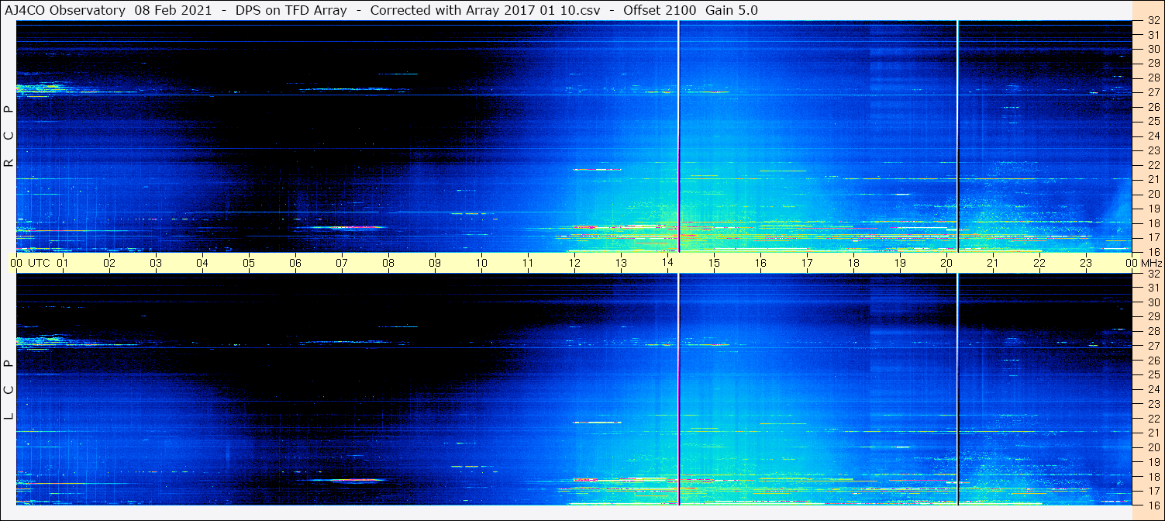Click the '06' hour label on time axis

[295, 263]
